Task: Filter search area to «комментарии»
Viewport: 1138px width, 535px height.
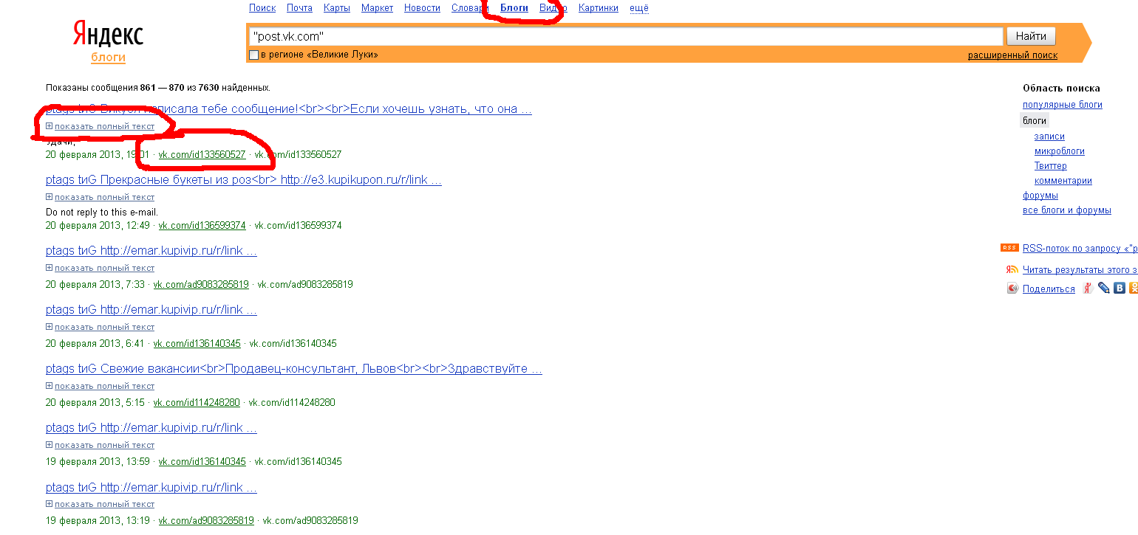Action: coord(1063,181)
